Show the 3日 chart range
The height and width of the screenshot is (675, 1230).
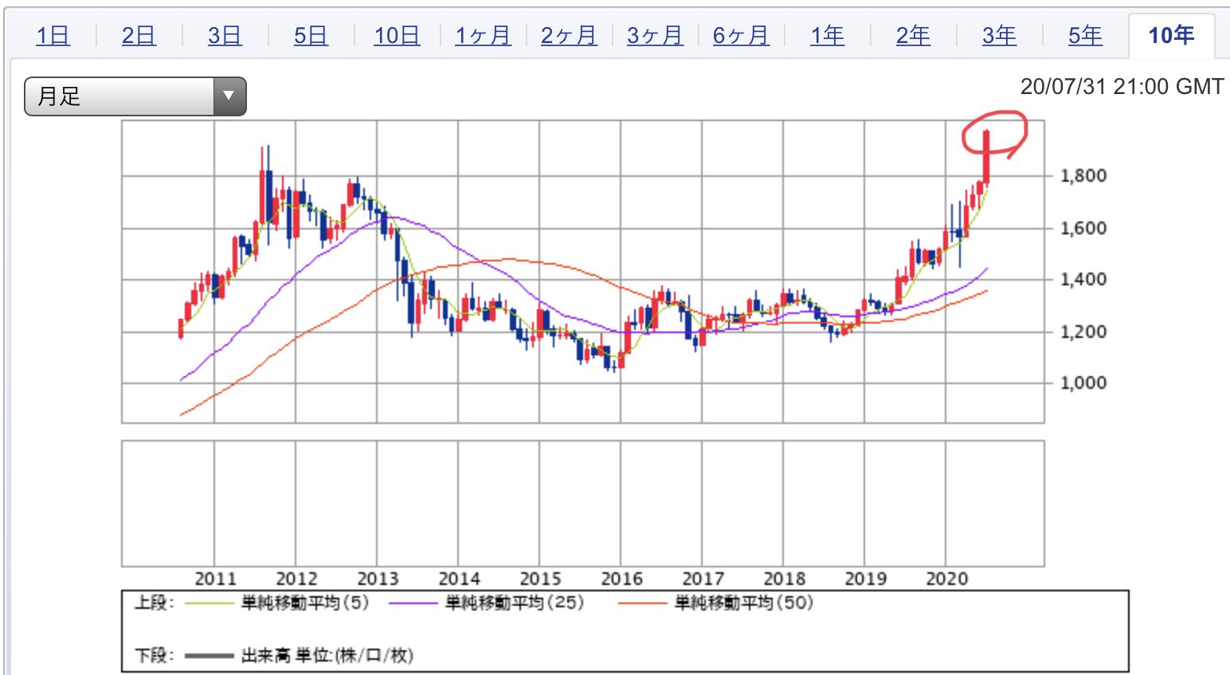tap(225, 35)
